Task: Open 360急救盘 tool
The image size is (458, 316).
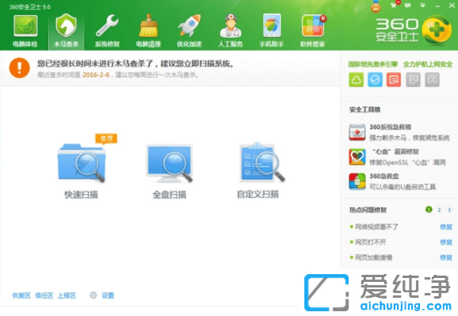Action: [x=392, y=181]
